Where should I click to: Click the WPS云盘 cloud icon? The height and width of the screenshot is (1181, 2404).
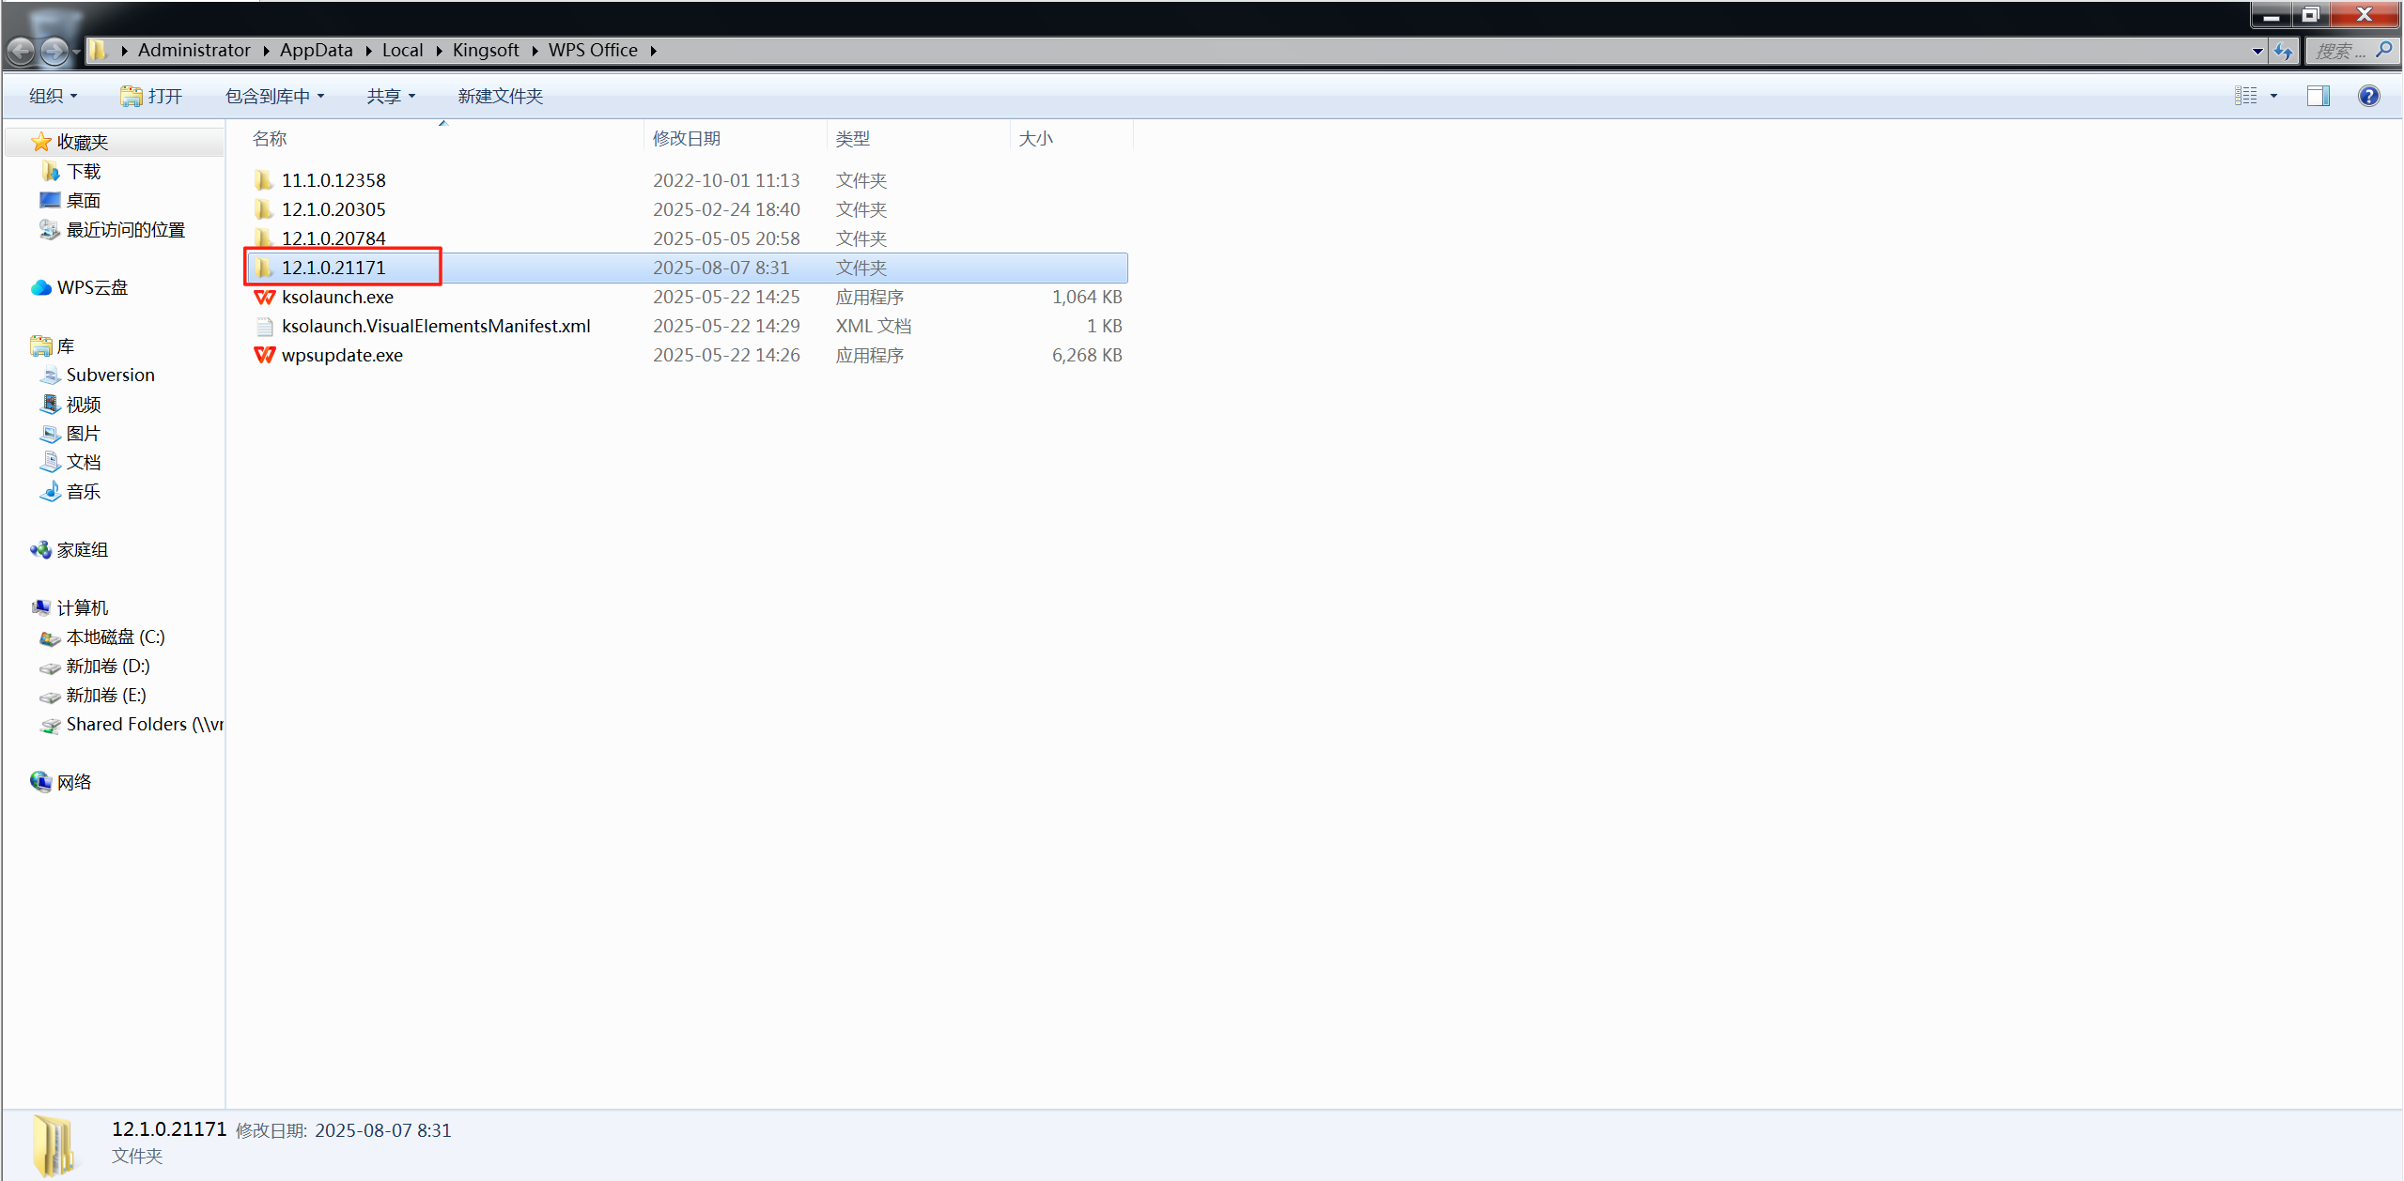40,288
